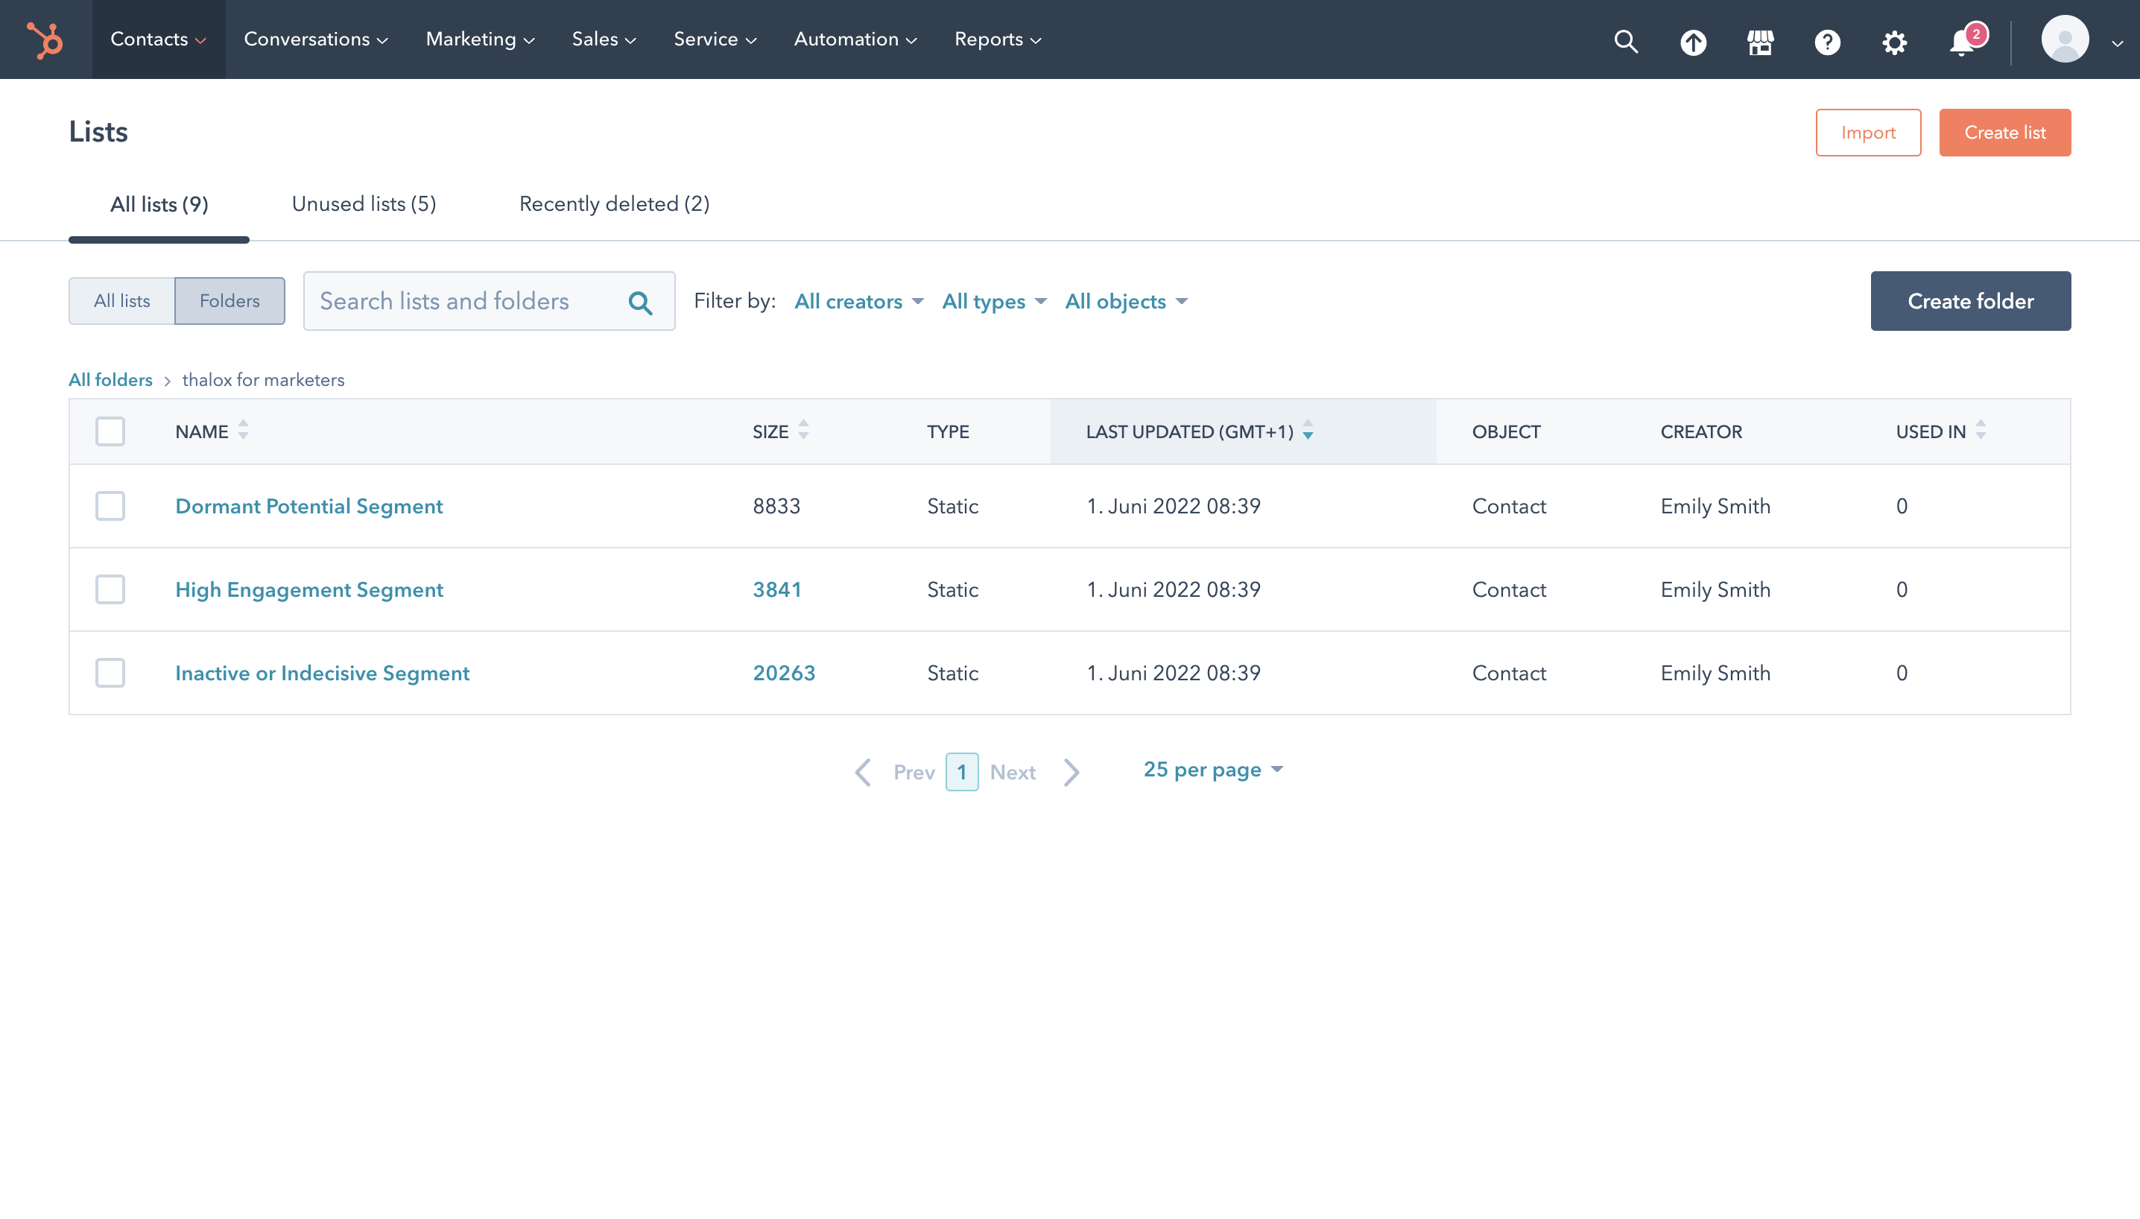Click the HubSpot sprocket logo
Screen dimensions: 2140x1219
pos(45,39)
